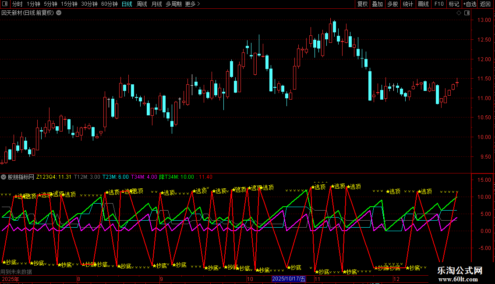Click the 2025年 label on time axis
This screenshot has height=284, width=495.
click(x=11, y=279)
